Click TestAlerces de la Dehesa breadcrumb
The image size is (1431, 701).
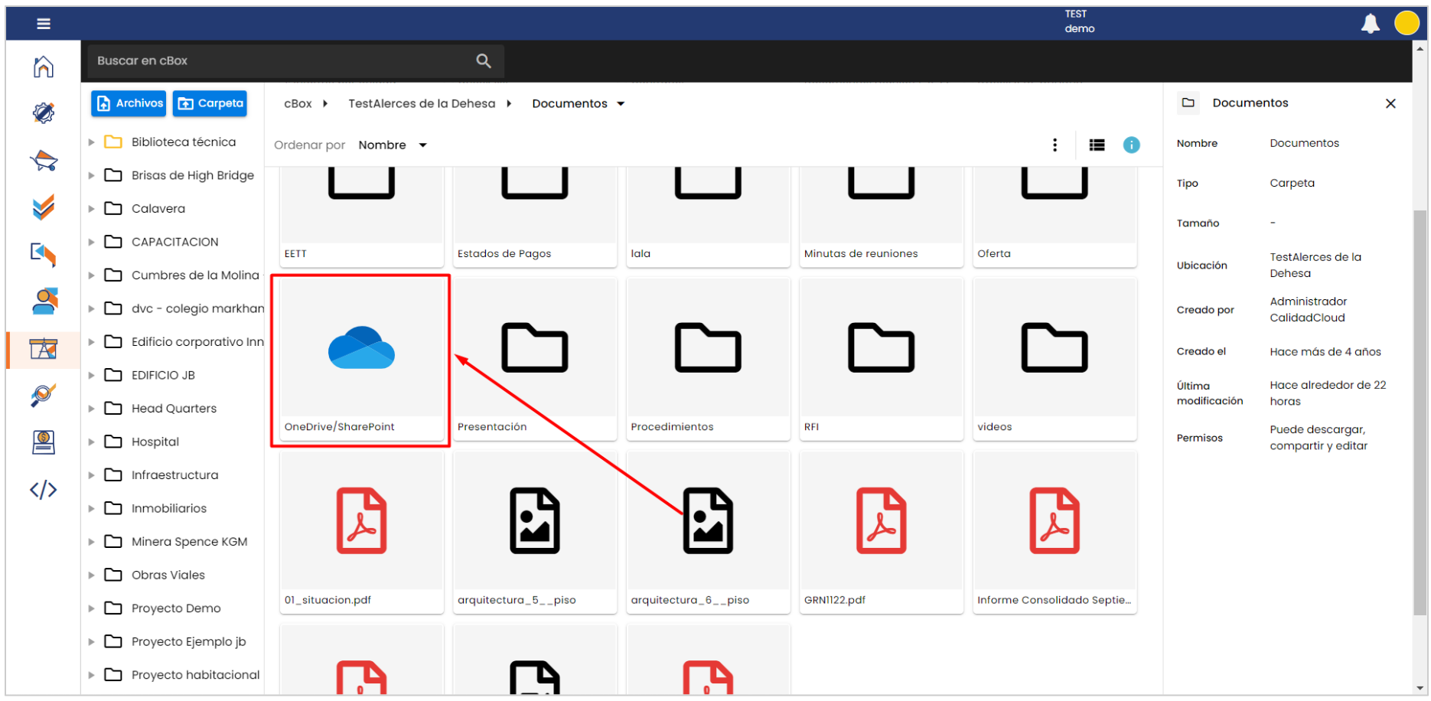(422, 103)
